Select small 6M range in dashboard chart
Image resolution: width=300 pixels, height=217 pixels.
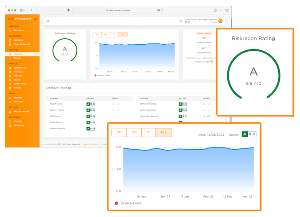pos(106,35)
